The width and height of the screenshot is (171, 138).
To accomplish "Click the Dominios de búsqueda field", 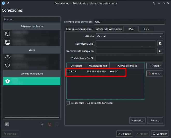I will click(126, 51).
